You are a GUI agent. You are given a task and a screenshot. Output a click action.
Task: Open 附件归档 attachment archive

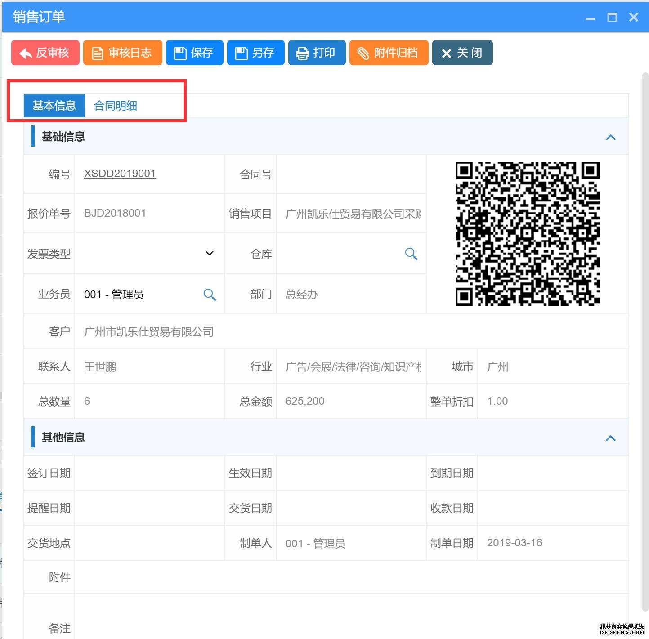tap(389, 53)
